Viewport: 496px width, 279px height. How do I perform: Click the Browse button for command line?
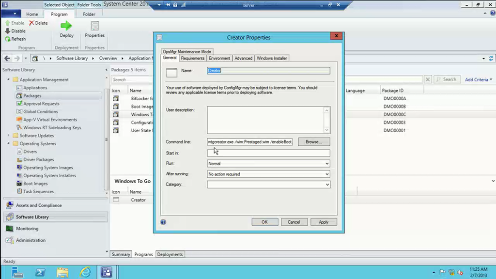pyautogui.click(x=313, y=142)
